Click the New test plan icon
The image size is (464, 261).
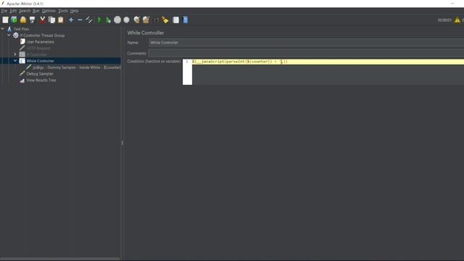[x=5, y=20]
